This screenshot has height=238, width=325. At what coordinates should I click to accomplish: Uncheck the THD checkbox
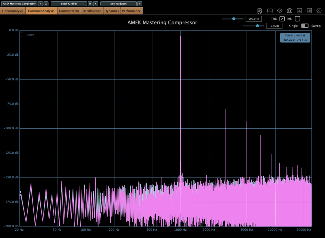(282, 19)
